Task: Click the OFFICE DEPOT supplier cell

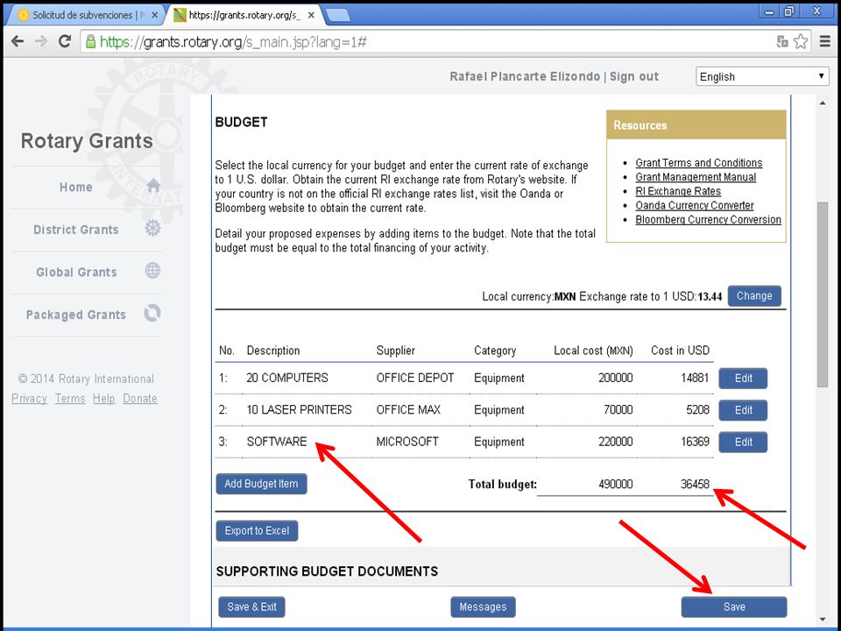Action: click(415, 378)
